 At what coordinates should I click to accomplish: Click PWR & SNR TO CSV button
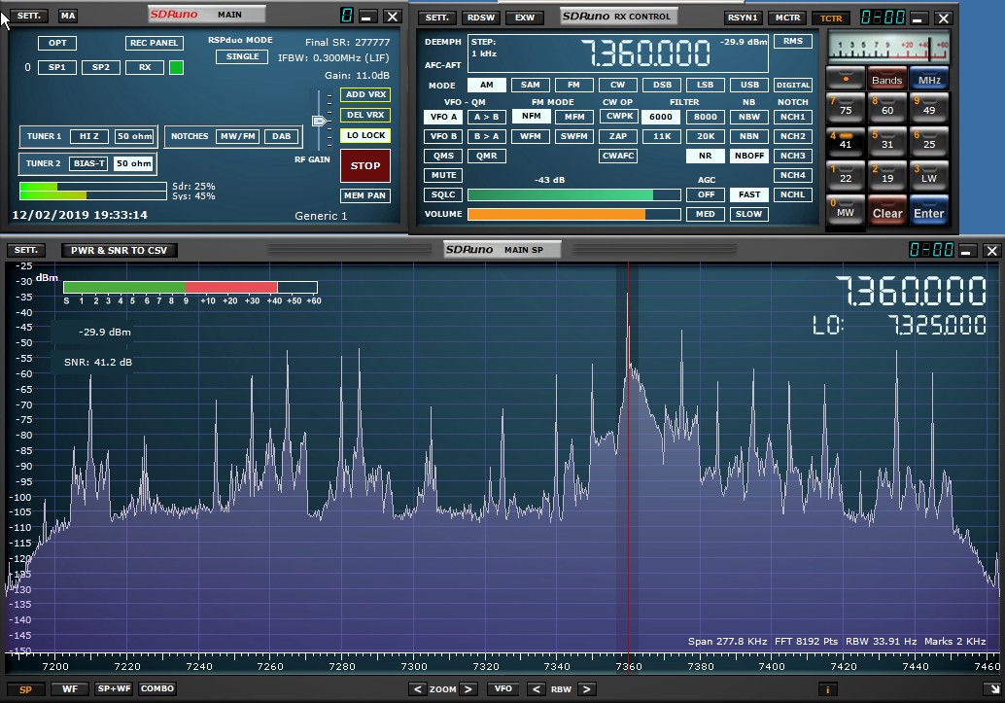point(120,250)
